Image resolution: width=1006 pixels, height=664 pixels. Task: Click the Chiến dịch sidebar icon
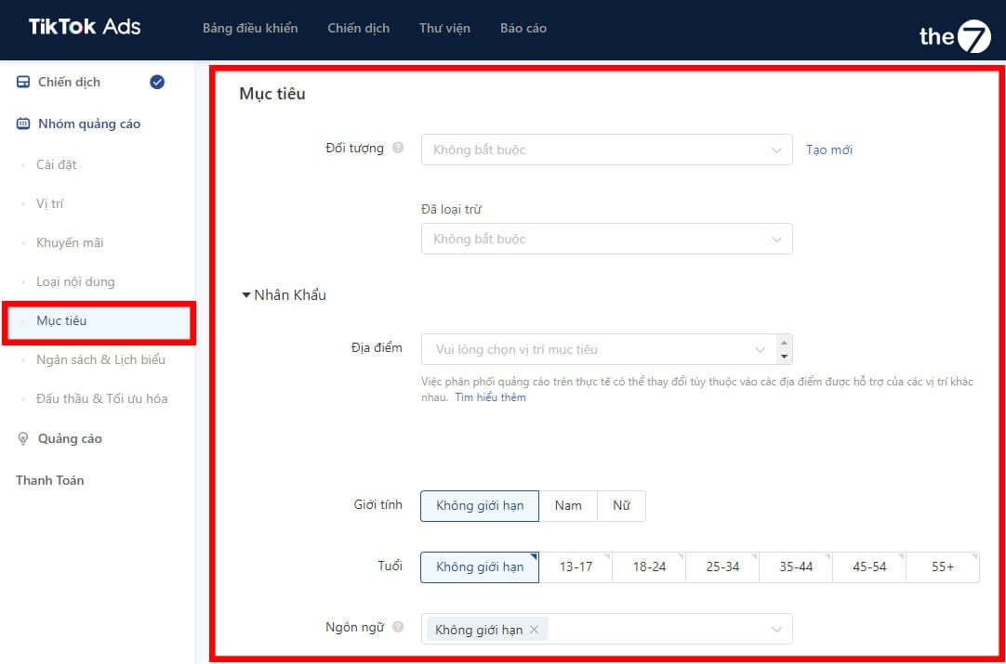(23, 82)
